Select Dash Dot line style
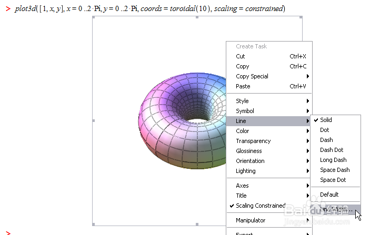 pyautogui.click(x=332, y=150)
